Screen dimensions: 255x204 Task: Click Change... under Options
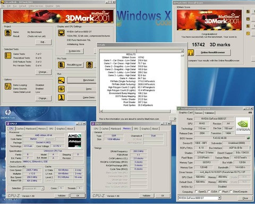click(x=44, y=98)
